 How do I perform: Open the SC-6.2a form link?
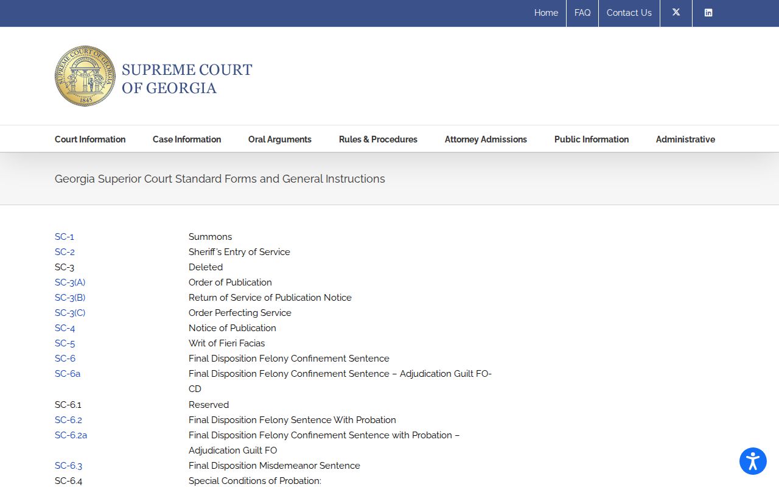71,435
